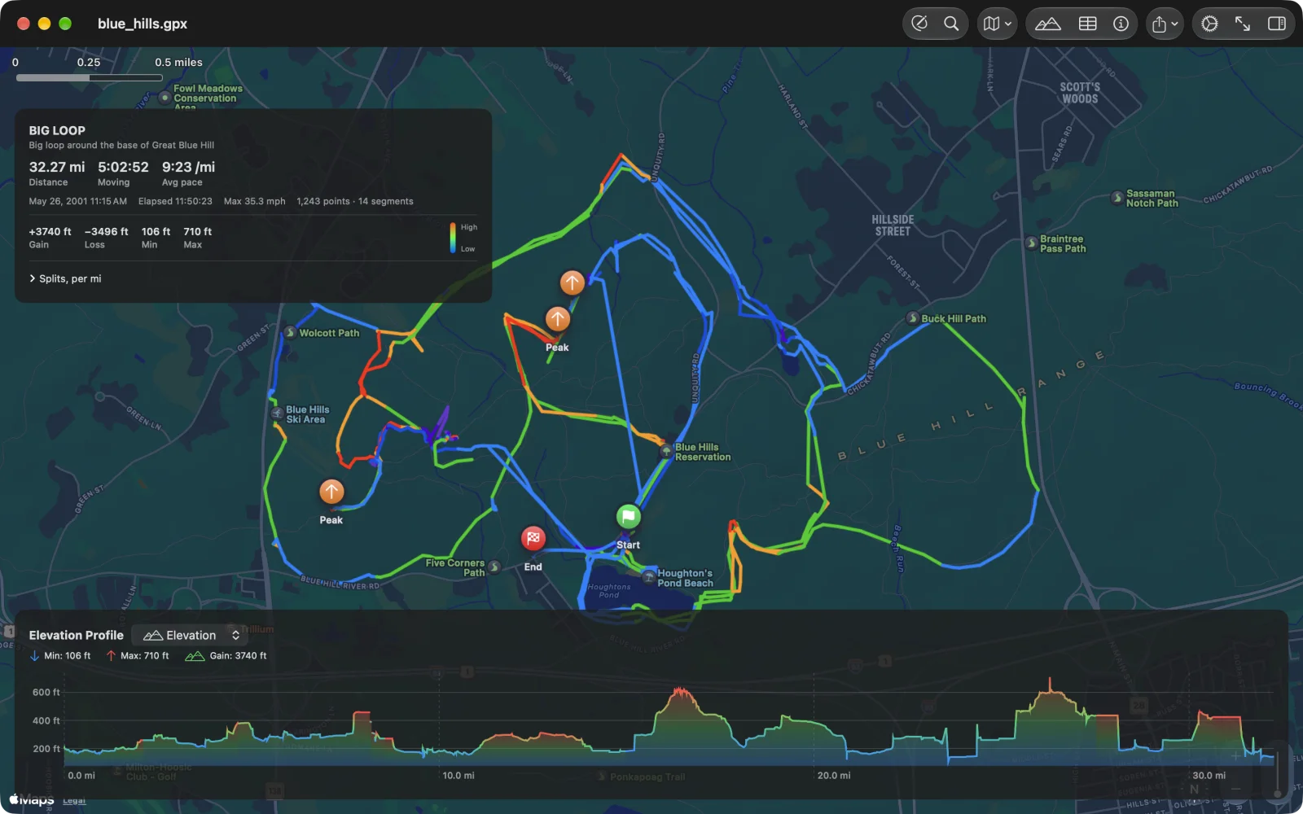The image size is (1303, 814).
Task: Open the share export menu
Action: [x=1165, y=24]
